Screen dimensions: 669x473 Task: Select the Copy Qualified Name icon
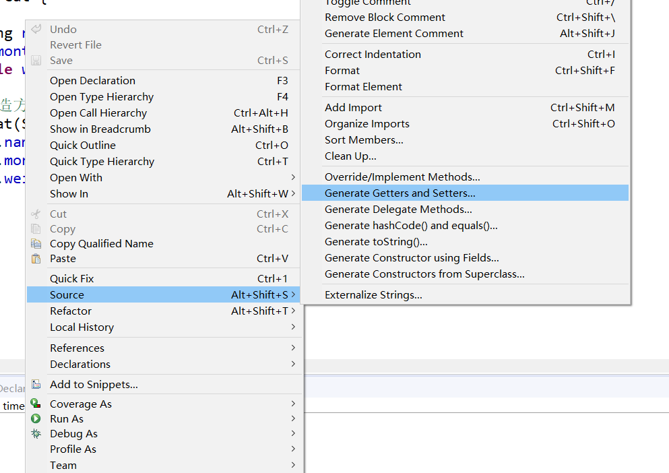(x=36, y=244)
